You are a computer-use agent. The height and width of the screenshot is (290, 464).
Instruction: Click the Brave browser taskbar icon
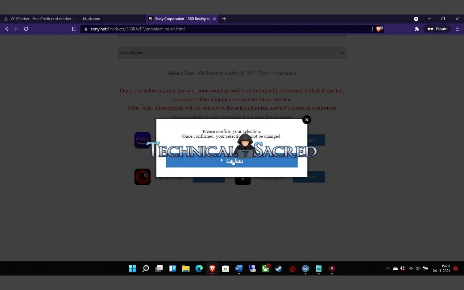[x=212, y=269]
